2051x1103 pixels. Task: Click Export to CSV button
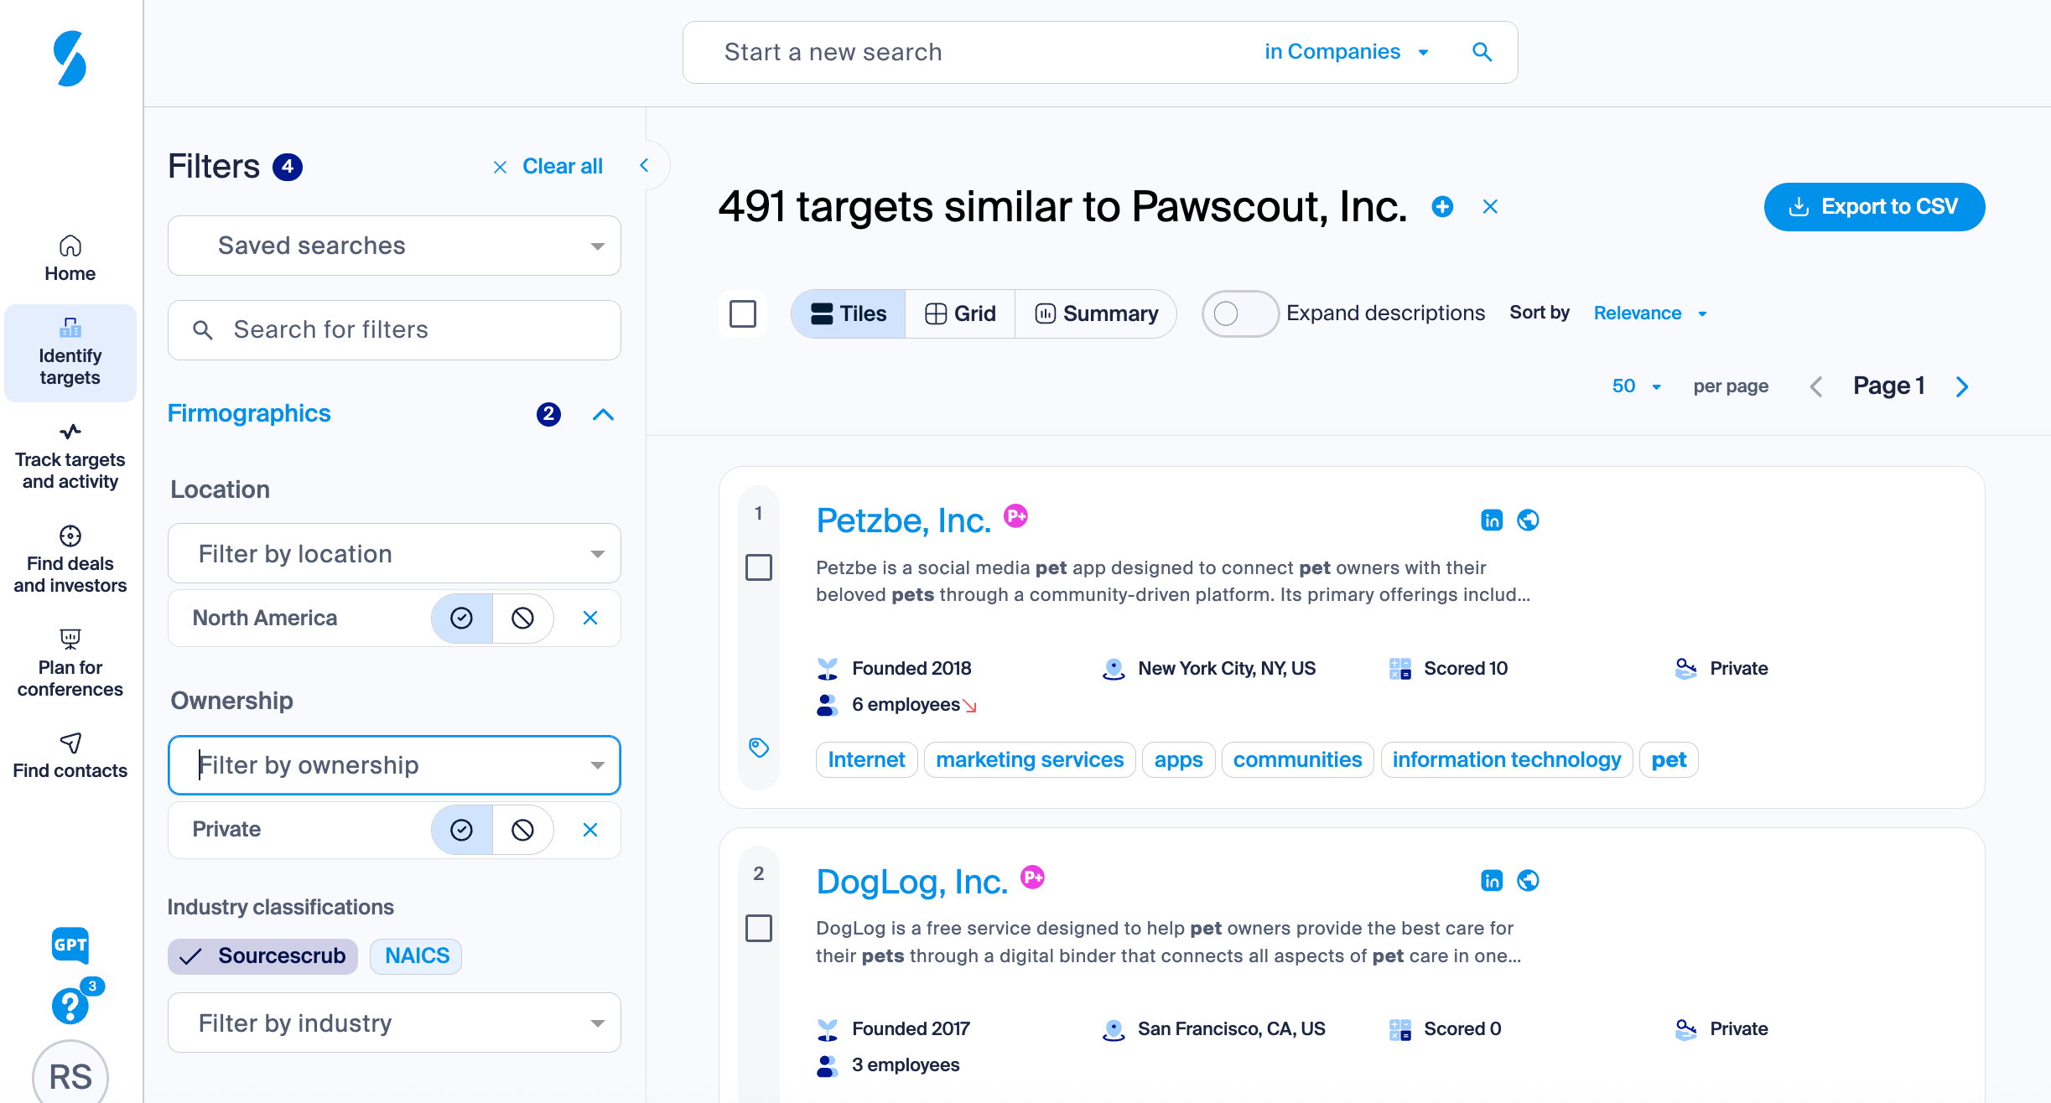click(1874, 207)
